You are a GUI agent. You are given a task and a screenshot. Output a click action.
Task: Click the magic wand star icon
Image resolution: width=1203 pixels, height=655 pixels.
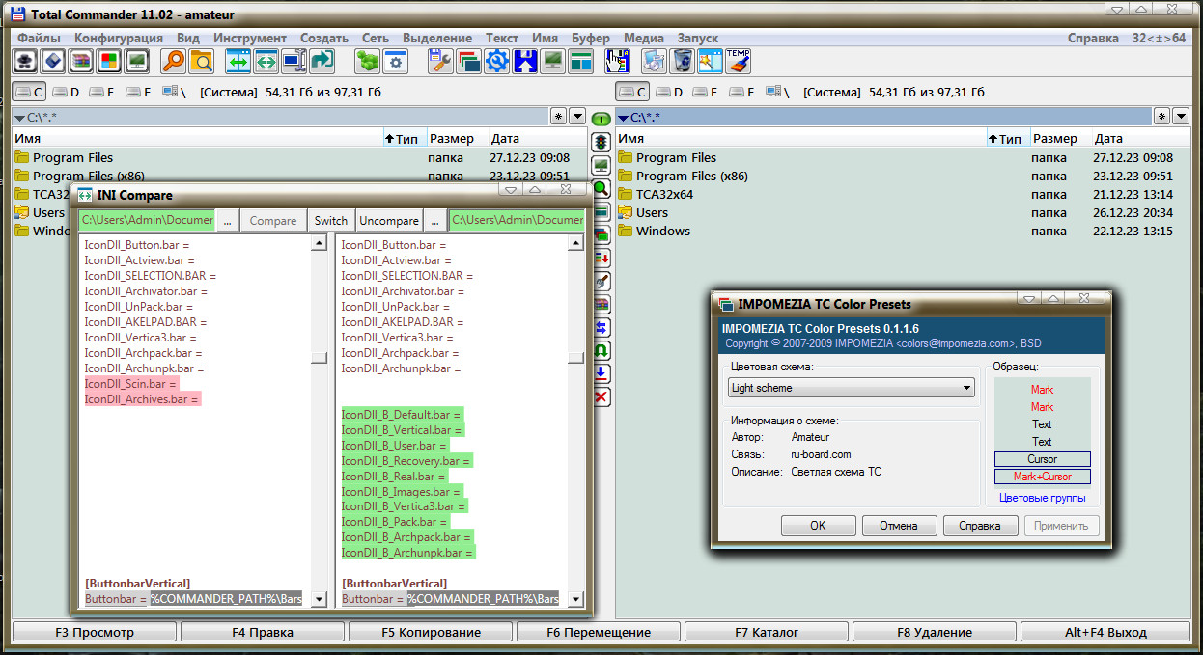tap(711, 61)
